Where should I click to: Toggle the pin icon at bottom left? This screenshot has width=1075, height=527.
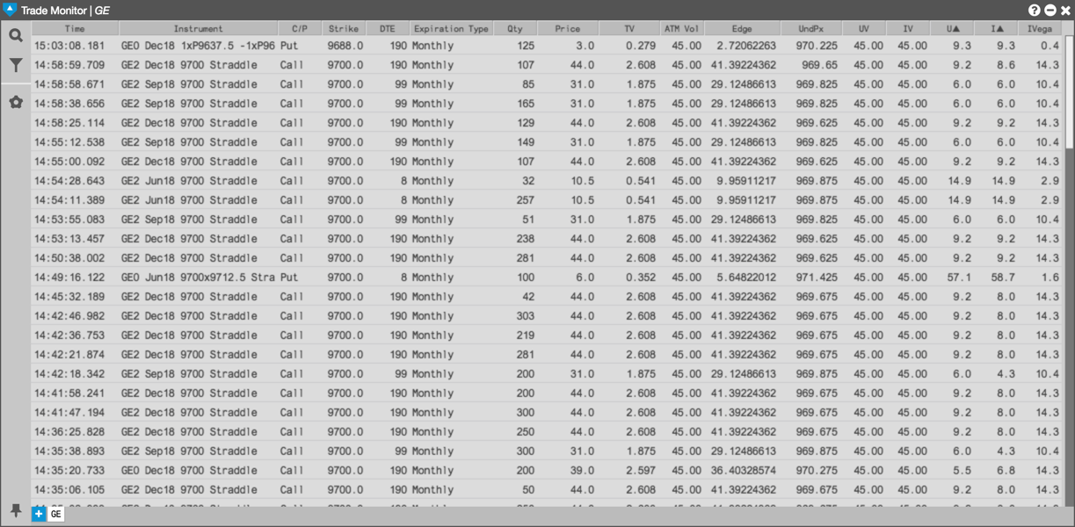(x=16, y=511)
